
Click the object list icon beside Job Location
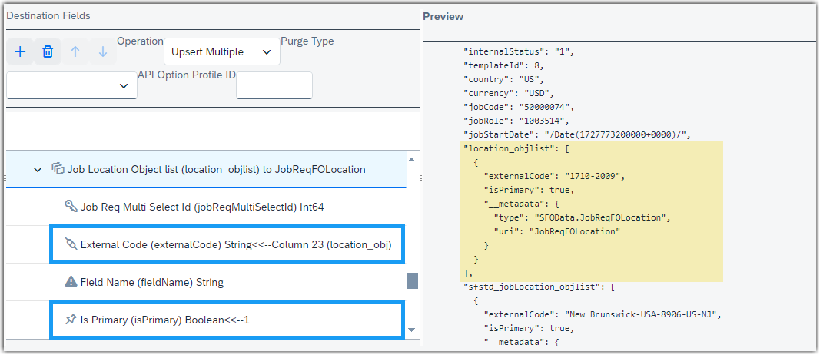coord(58,169)
